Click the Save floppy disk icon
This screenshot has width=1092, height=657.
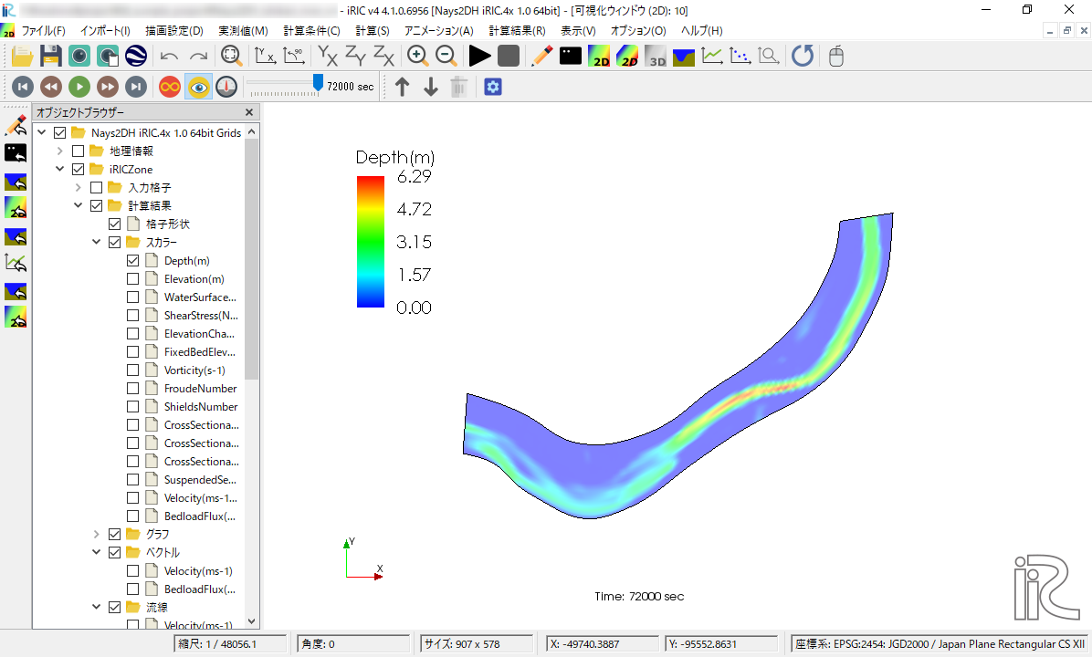51,56
